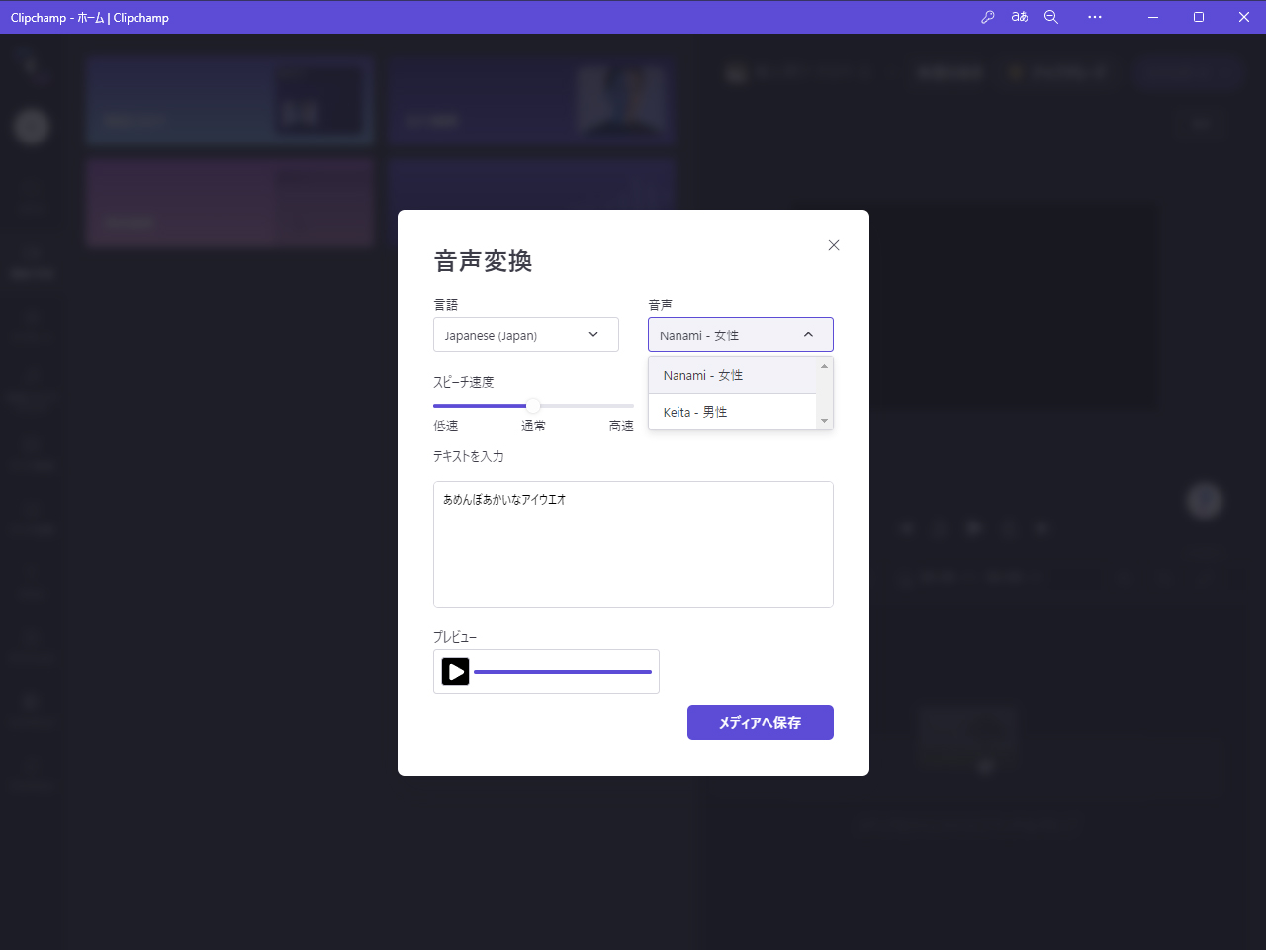This screenshot has width=1266, height=950.
Task: Select the Nanami - 女性 voice option
Action: (x=732, y=375)
